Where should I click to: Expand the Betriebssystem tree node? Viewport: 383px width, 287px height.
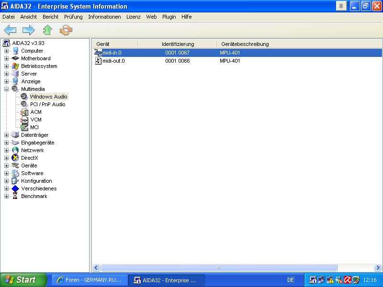(7, 66)
